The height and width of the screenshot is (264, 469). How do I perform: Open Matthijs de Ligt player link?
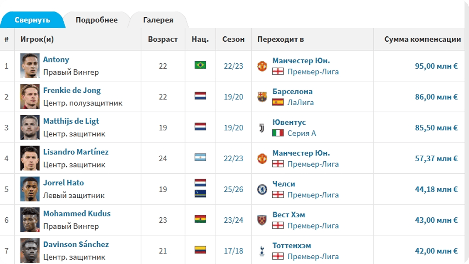click(x=71, y=121)
